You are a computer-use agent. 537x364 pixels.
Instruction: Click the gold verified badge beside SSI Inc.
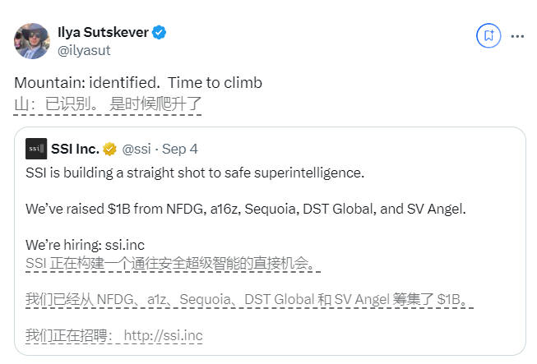point(109,150)
